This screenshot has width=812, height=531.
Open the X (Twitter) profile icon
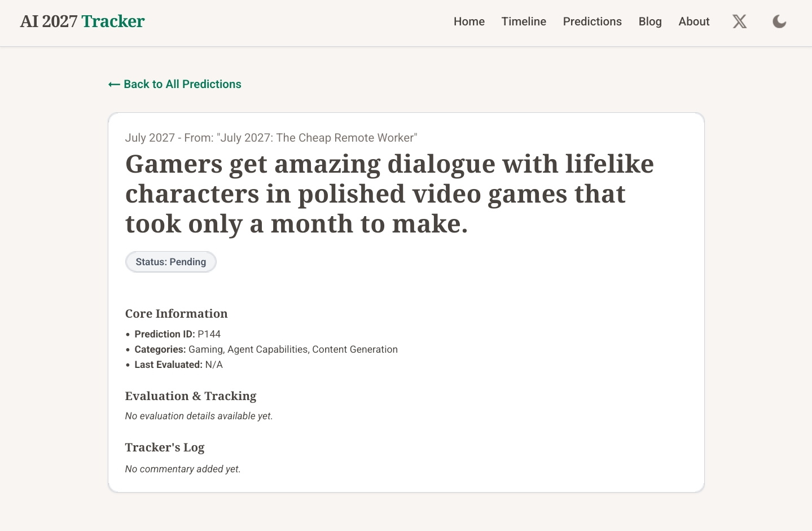[739, 21]
